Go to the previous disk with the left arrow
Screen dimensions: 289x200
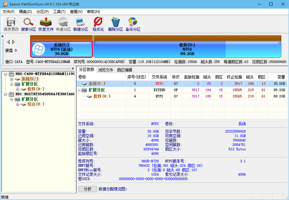9,42
